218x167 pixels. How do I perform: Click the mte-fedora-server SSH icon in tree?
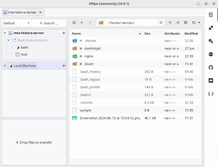pos(10,33)
